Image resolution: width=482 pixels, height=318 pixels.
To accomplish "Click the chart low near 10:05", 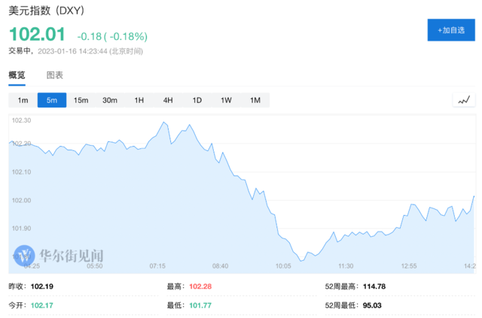I will tap(301, 261).
